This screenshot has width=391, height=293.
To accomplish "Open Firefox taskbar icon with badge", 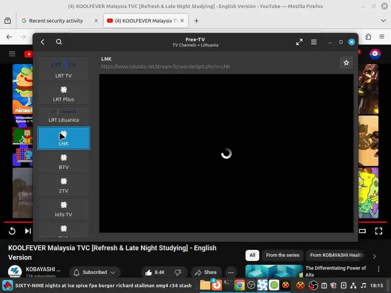I will click(x=217, y=285).
